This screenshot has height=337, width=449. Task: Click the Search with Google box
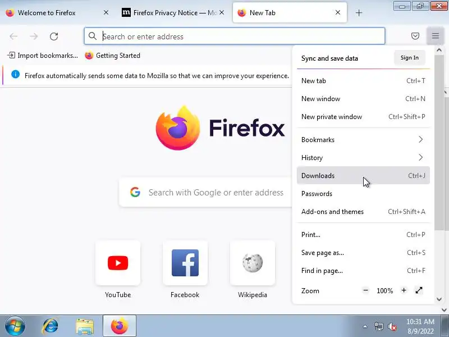click(x=205, y=192)
